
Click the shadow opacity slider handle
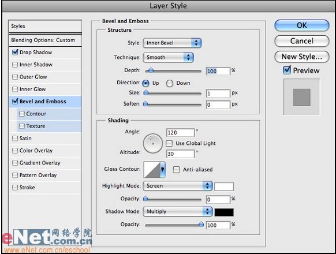[201, 224]
